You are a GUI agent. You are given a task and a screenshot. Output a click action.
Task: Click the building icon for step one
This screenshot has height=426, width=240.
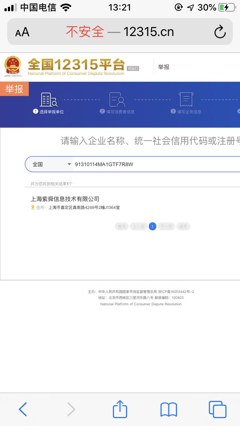49,100
